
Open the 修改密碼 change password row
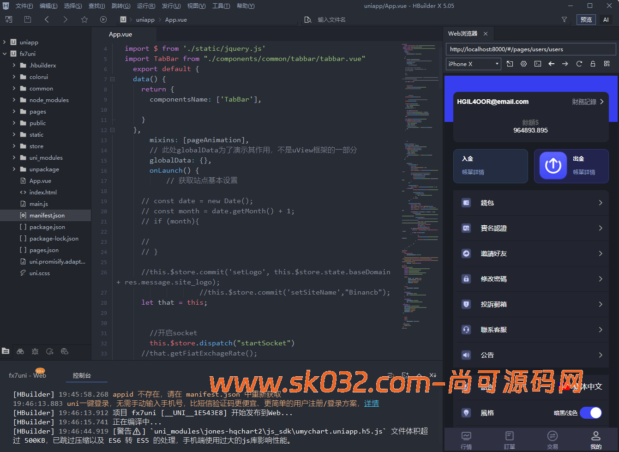pos(531,279)
